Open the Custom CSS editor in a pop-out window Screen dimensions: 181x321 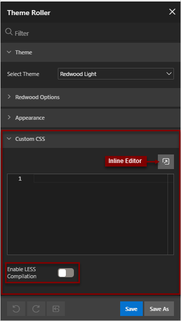(x=166, y=162)
